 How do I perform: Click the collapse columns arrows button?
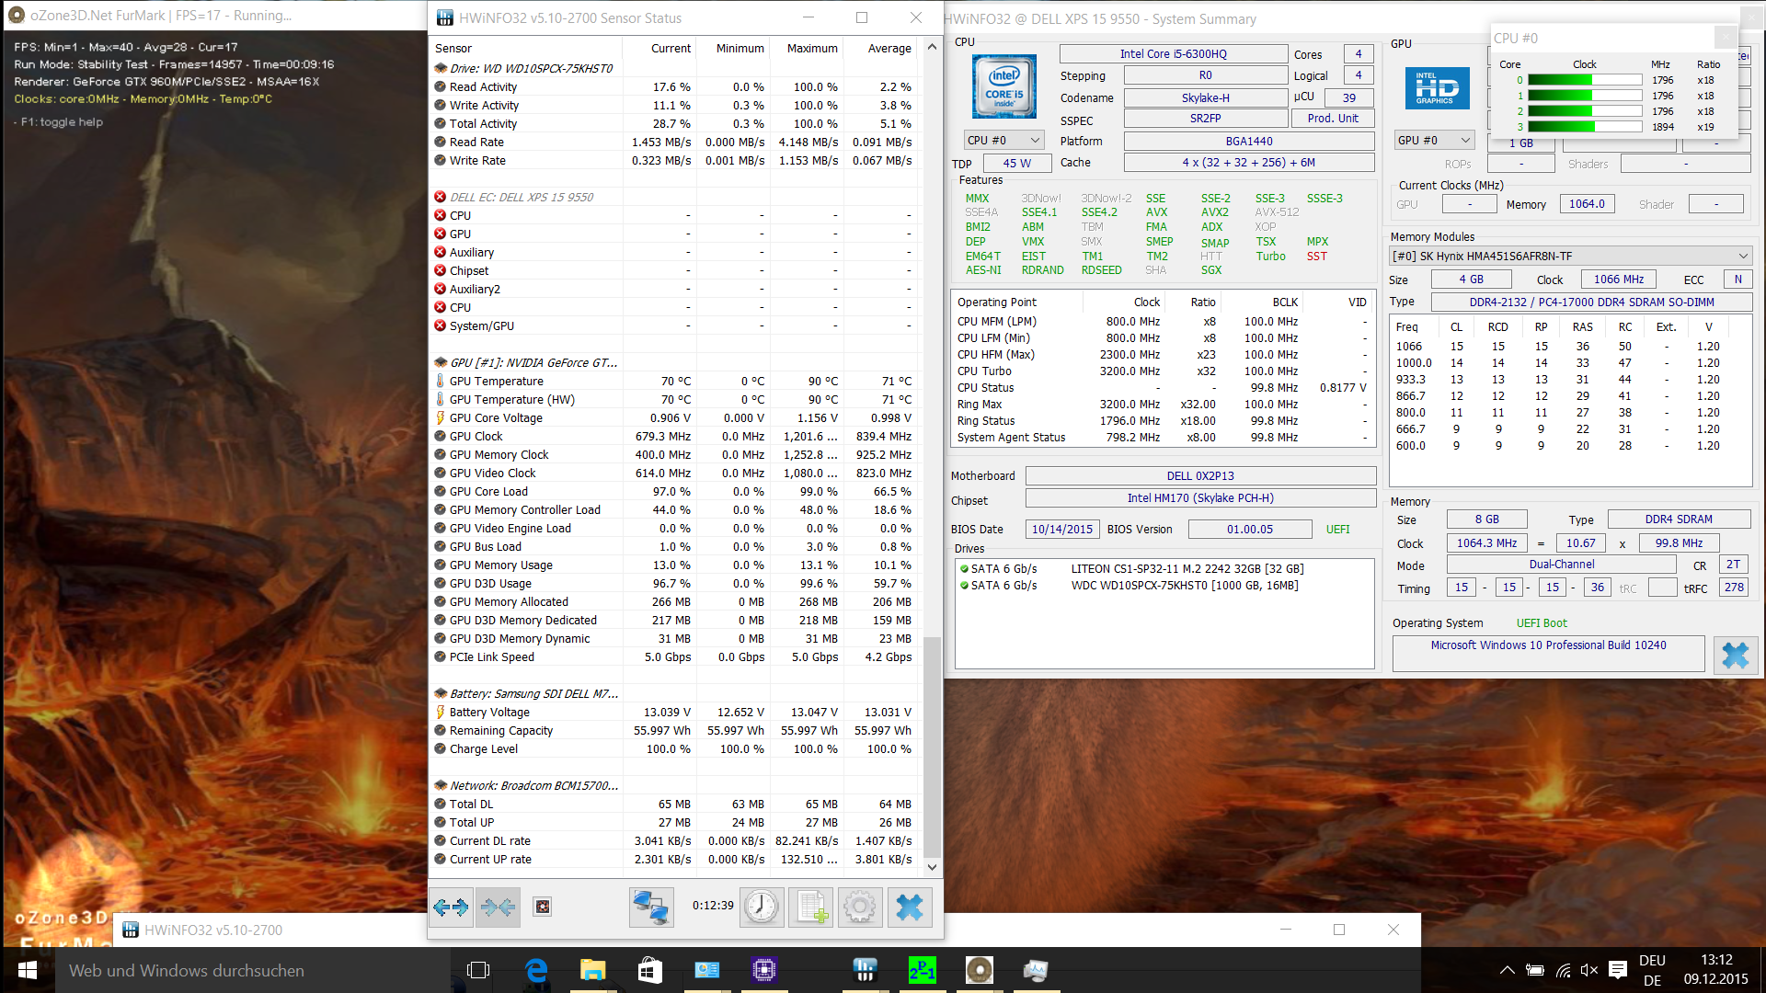(498, 907)
